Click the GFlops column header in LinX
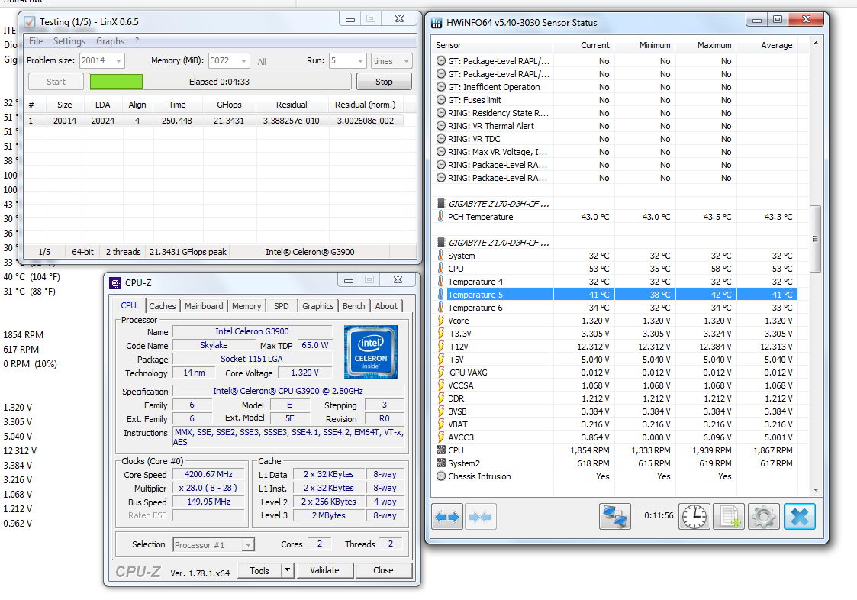 pos(229,105)
